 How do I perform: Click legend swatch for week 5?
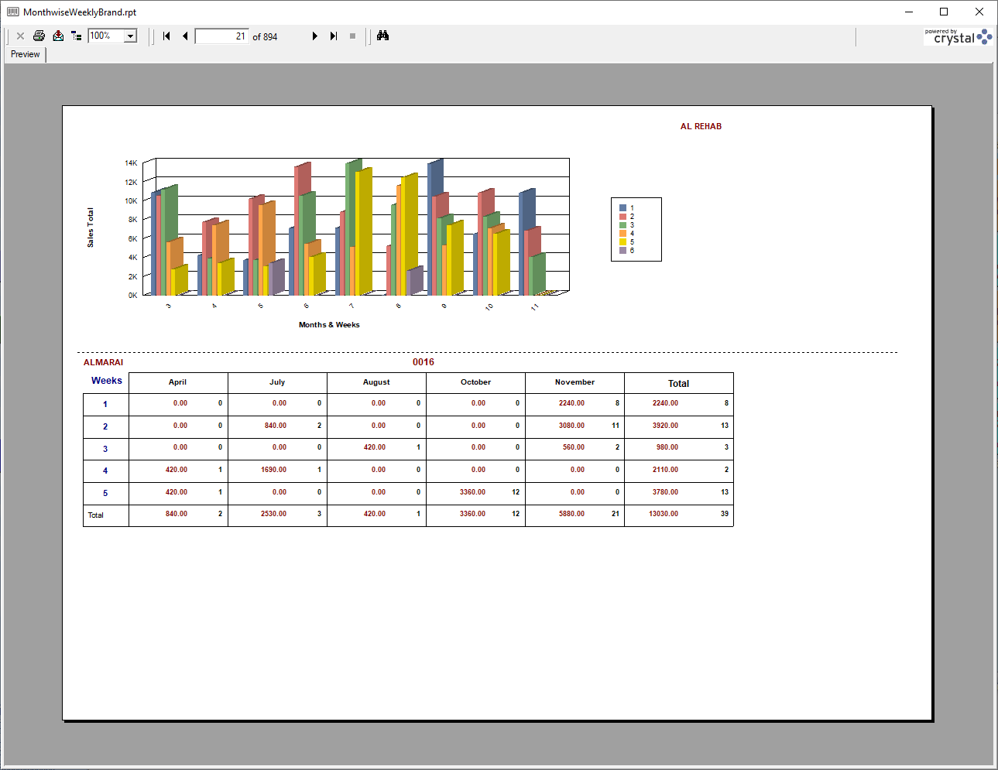click(623, 242)
